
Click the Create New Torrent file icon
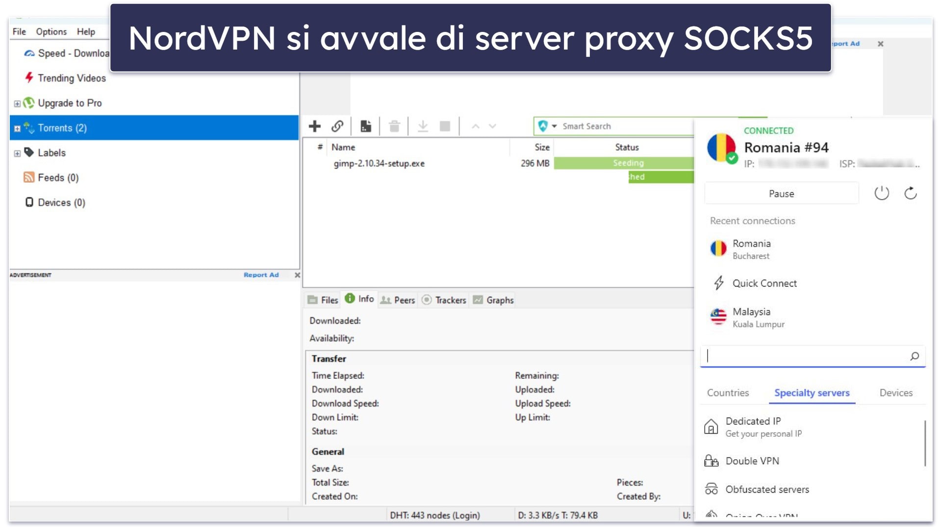point(366,126)
